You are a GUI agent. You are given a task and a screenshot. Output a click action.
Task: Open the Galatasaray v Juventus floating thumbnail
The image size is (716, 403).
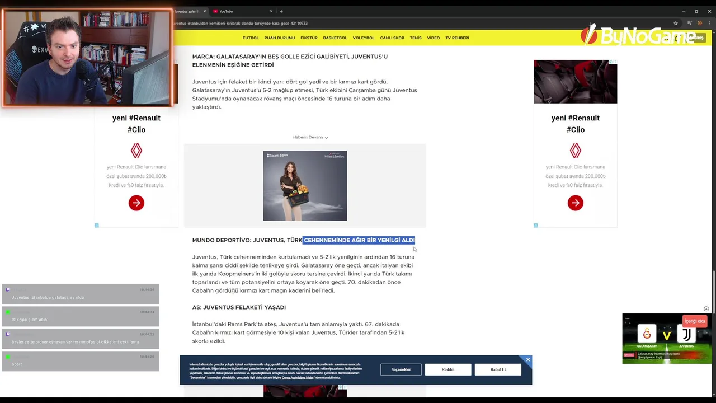point(667,339)
